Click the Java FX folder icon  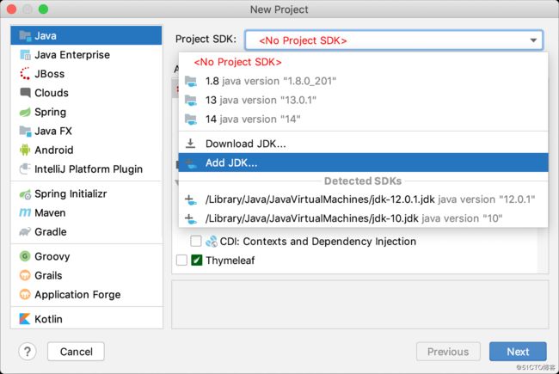tap(25, 131)
